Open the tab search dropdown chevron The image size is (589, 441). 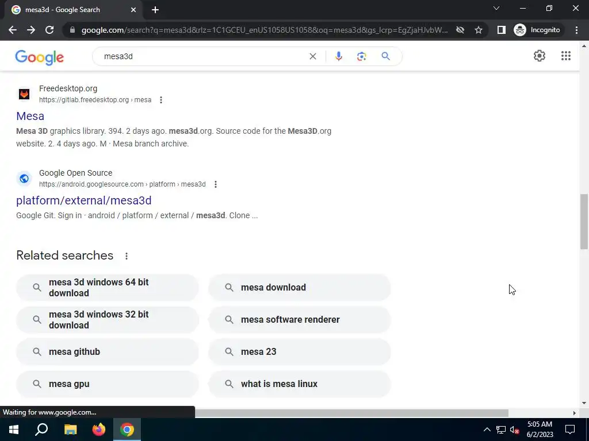496,8
